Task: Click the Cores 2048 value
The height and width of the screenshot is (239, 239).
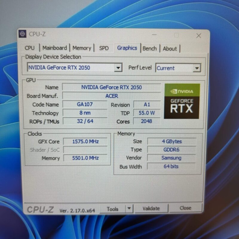Action: tap(147, 121)
